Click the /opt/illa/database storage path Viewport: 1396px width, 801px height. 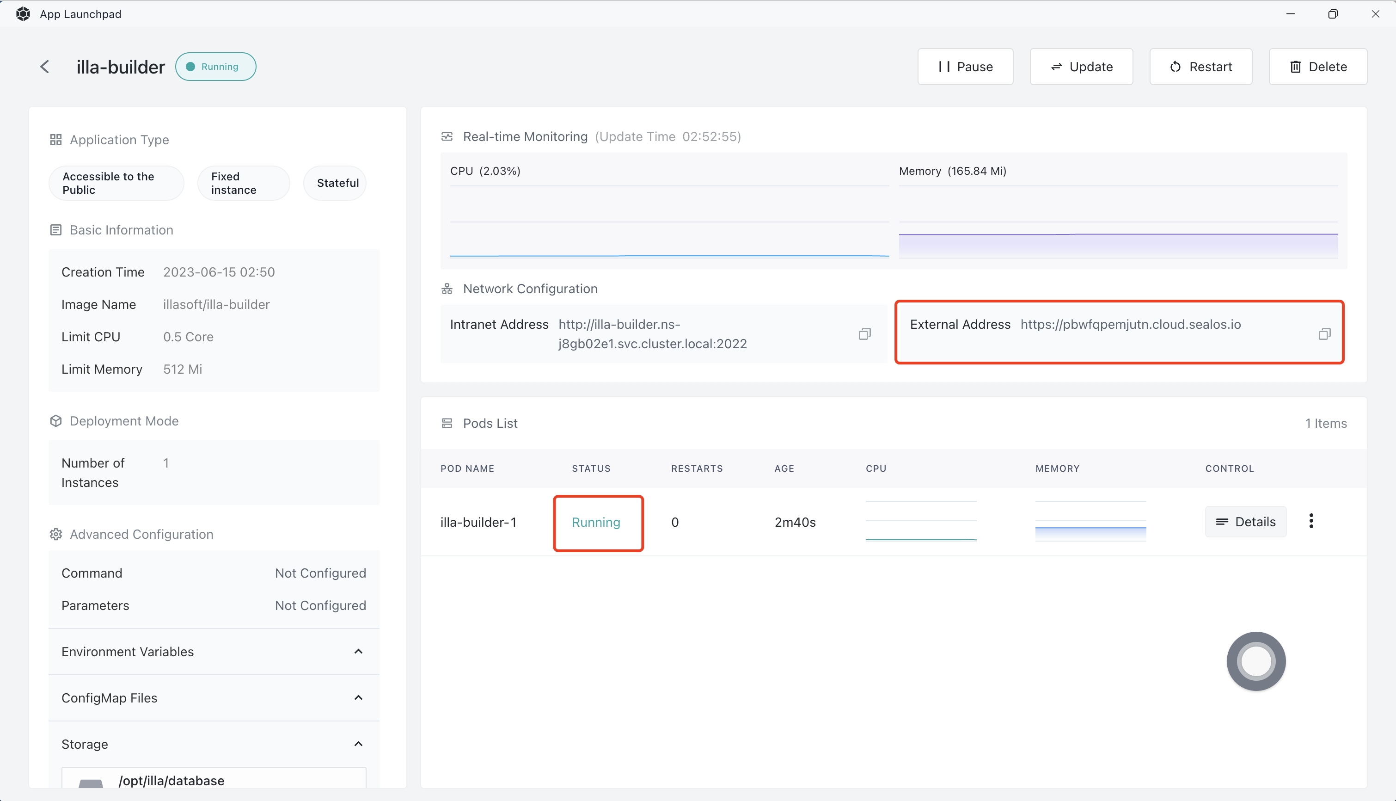pyautogui.click(x=171, y=781)
